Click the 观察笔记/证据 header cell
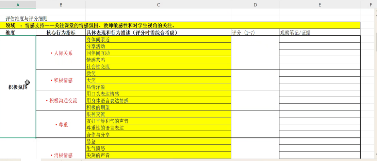Screen dimensions: 377x161 (x=319, y=33)
